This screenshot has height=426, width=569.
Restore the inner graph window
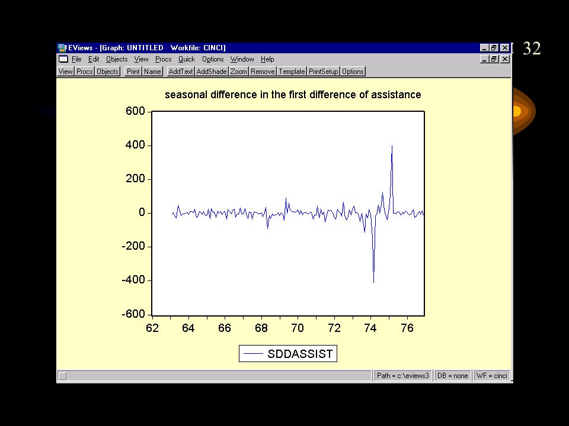pyautogui.click(x=494, y=59)
